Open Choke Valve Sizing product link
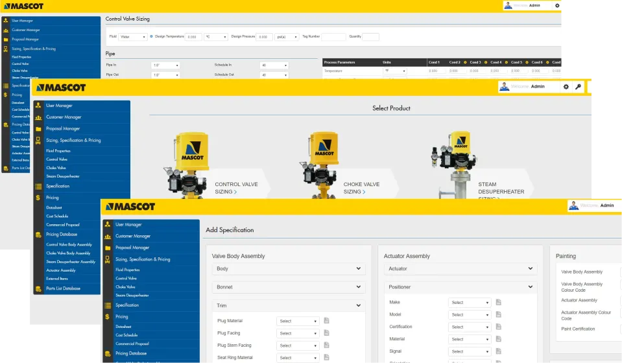This screenshot has height=363, width=622. [x=361, y=188]
